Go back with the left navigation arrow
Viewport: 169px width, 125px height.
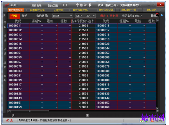(63, 5)
